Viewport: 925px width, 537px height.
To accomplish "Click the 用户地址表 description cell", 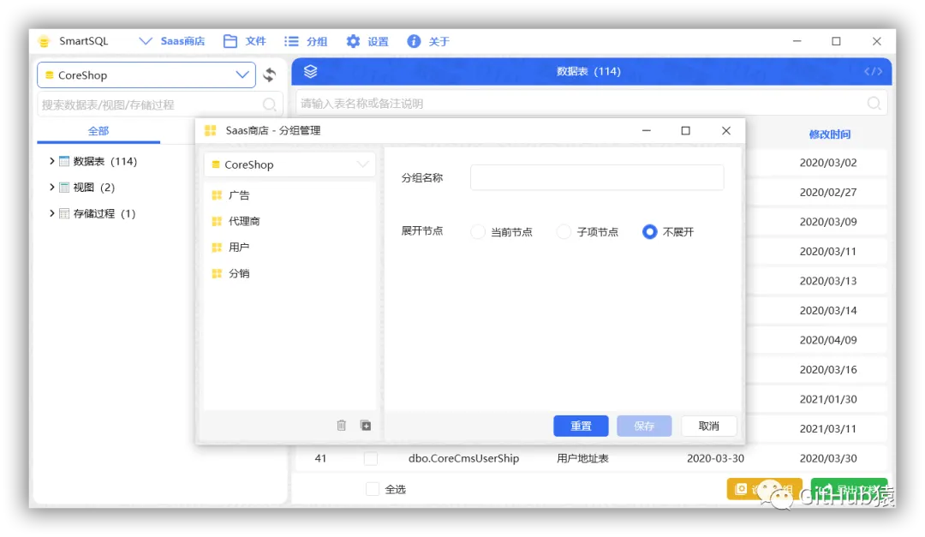I will point(582,458).
